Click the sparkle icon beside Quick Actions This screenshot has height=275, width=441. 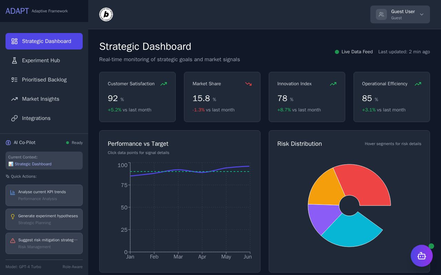[x=8, y=176]
